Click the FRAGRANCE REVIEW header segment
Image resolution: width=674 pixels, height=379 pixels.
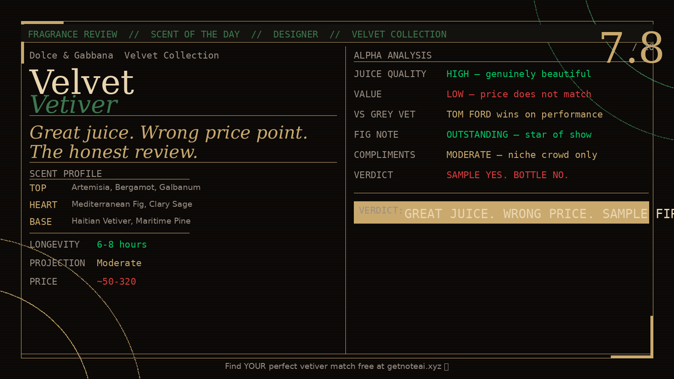coord(72,34)
